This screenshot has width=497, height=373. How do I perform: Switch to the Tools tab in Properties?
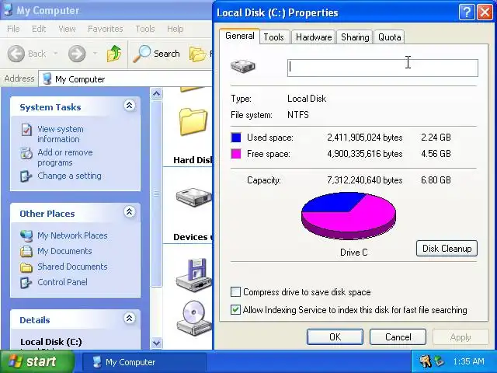(274, 37)
